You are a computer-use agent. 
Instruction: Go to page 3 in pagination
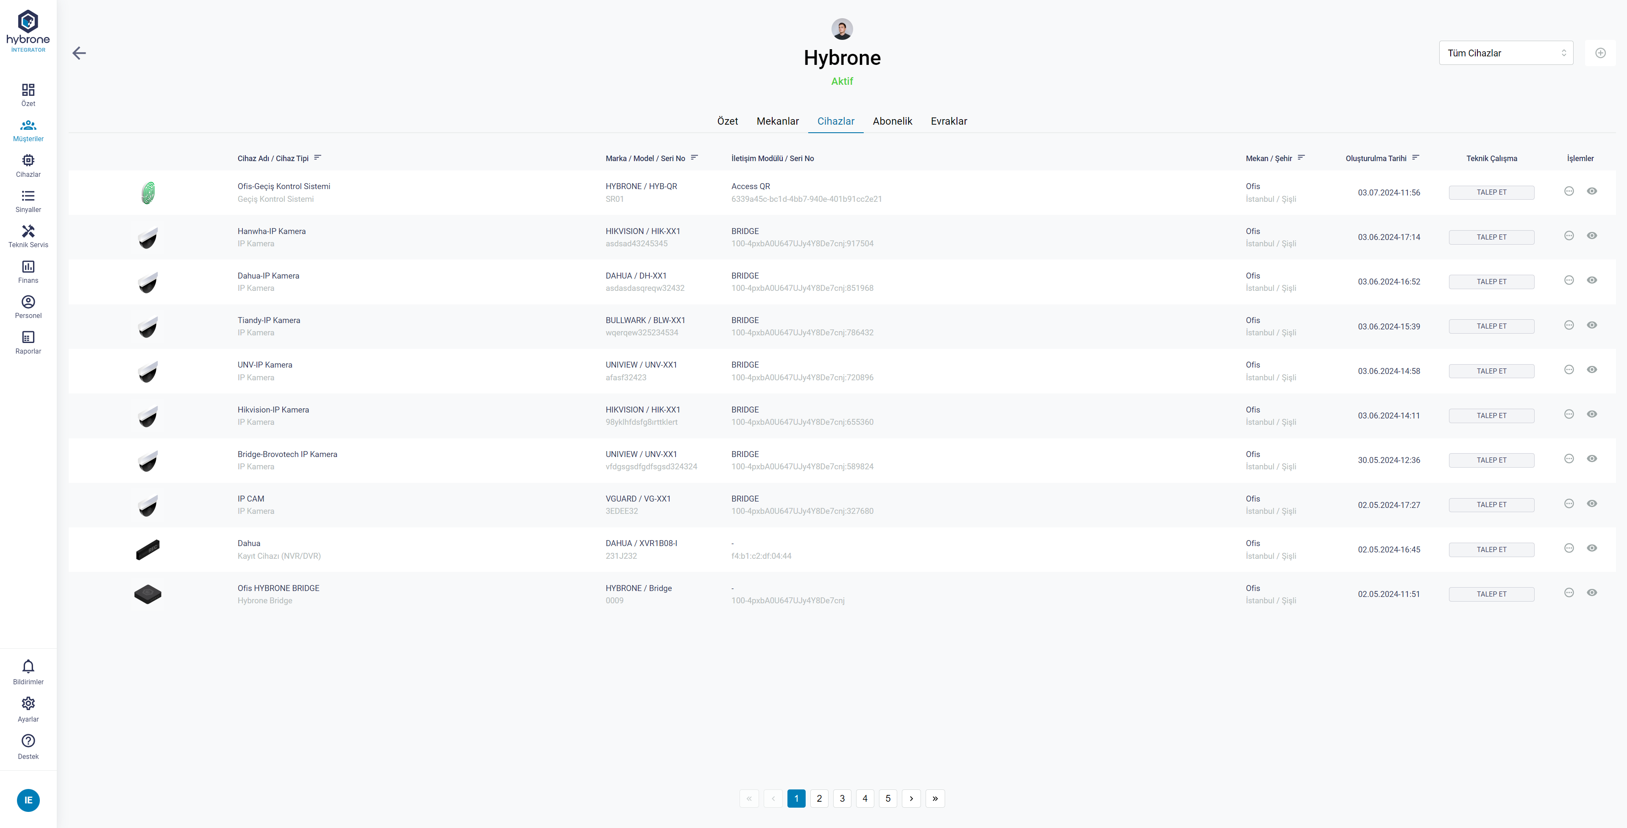842,798
